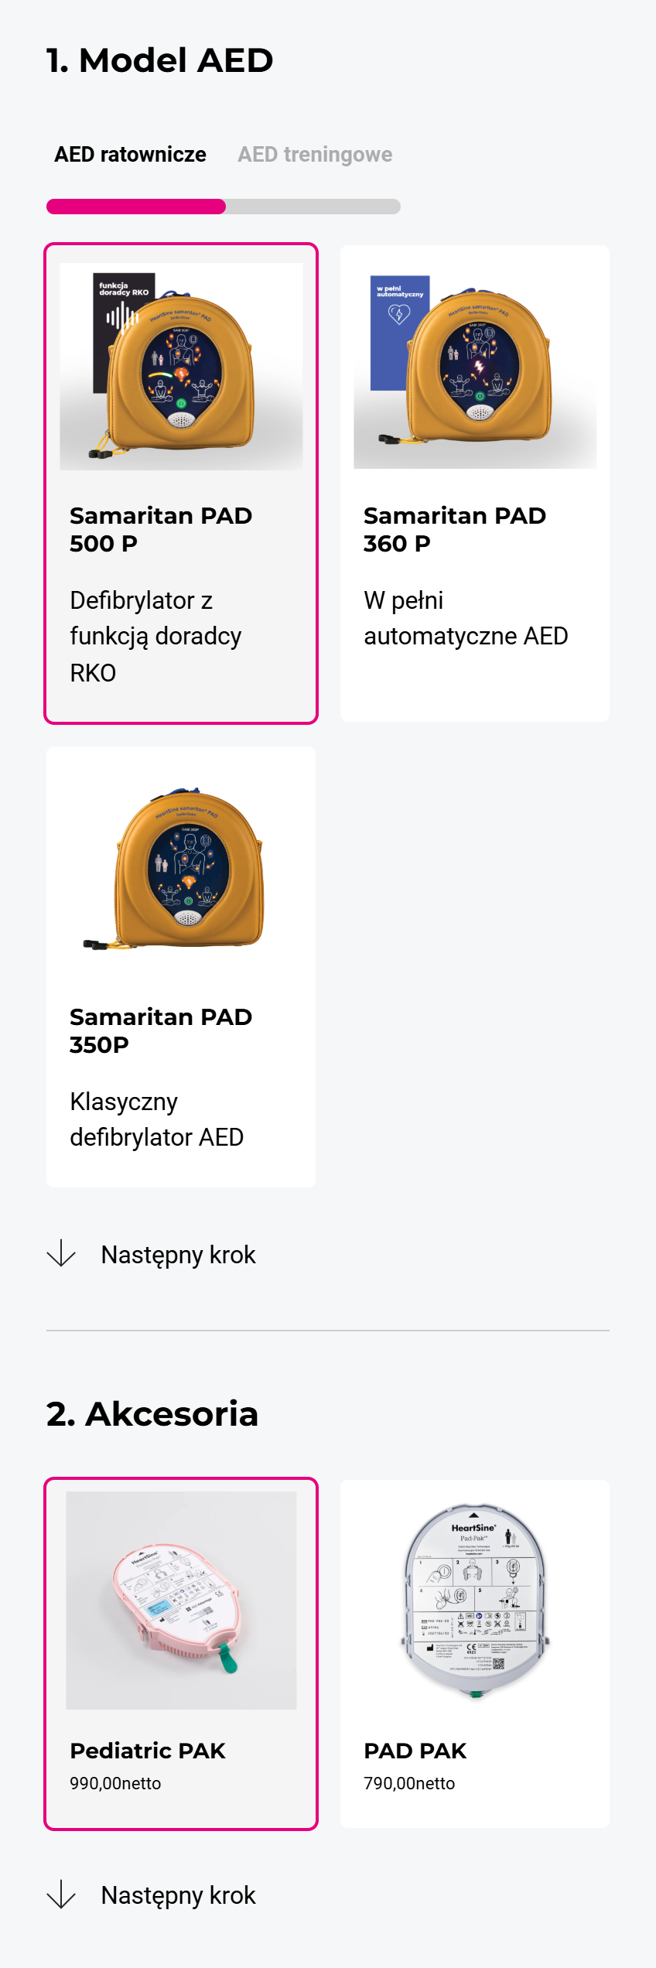Select the PAD PAK accessory card
This screenshot has width=656, height=1968.
click(475, 1654)
